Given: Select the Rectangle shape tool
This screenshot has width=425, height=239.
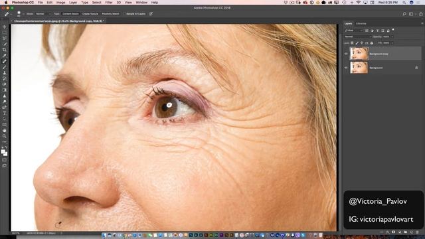Looking at the screenshot, I should click(5, 125).
